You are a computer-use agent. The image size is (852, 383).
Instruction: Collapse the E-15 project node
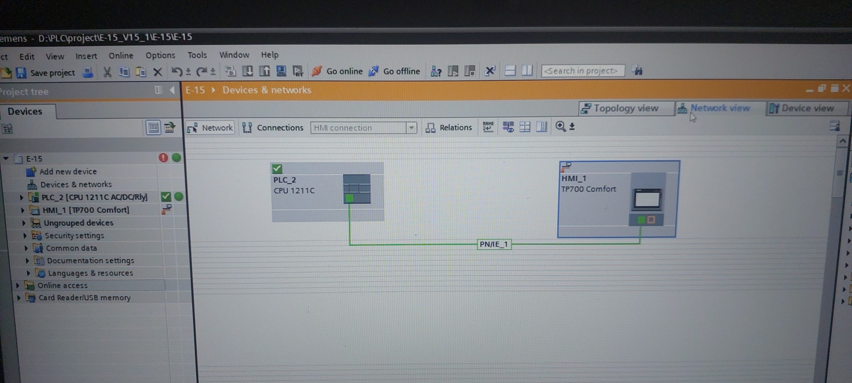tap(6, 158)
